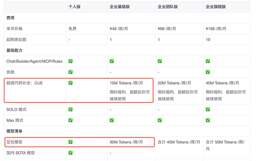Click the 20M Tokens /席/月 cell
This screenshot has width=260, height=161.
tap(174, 83)
